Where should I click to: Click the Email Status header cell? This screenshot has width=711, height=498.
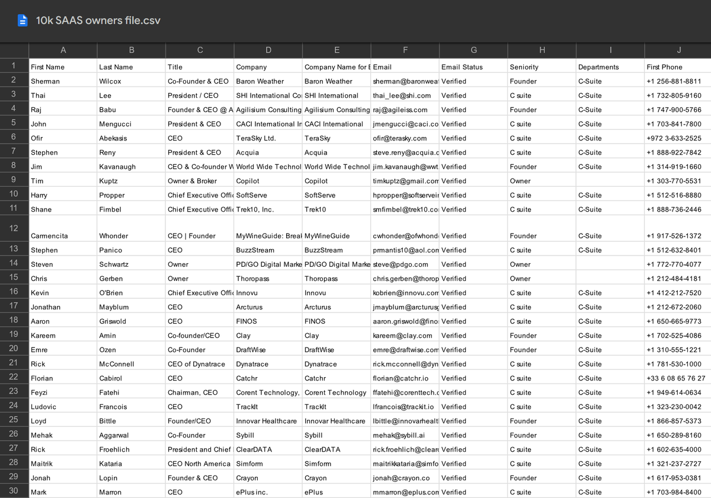[x=473, y=66]
